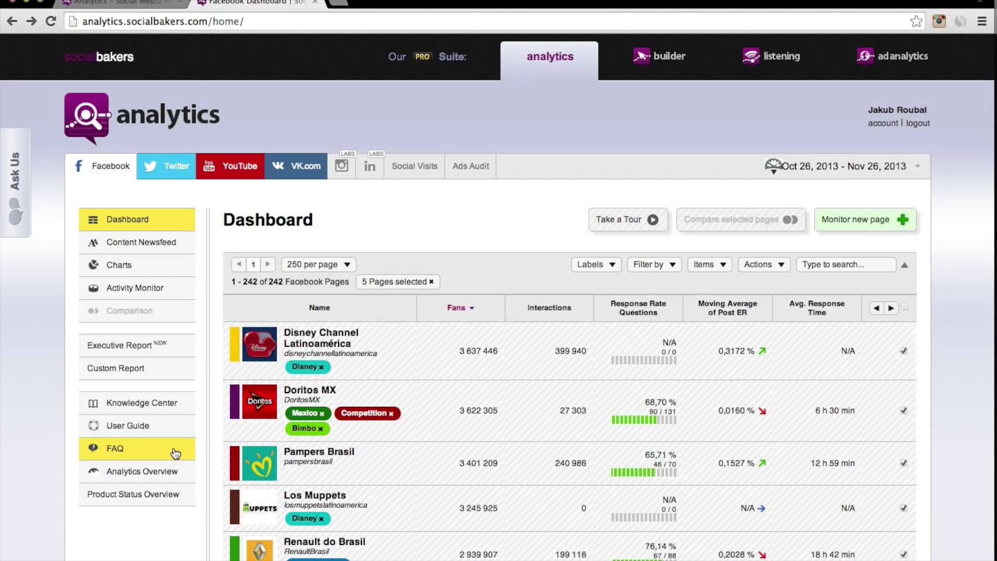Open the Social Visits tab
The width and height of the screenshot is (997, 561).
pos(414,166)
